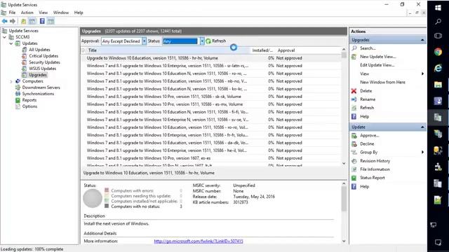Select Synchronizations in the tree
The image size is (449, 252).
[x=38, y=94]
